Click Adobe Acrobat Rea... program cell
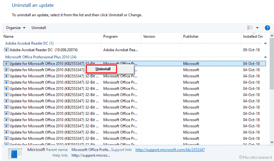Screen dimensions: 274x161 [x=121, y=50]
